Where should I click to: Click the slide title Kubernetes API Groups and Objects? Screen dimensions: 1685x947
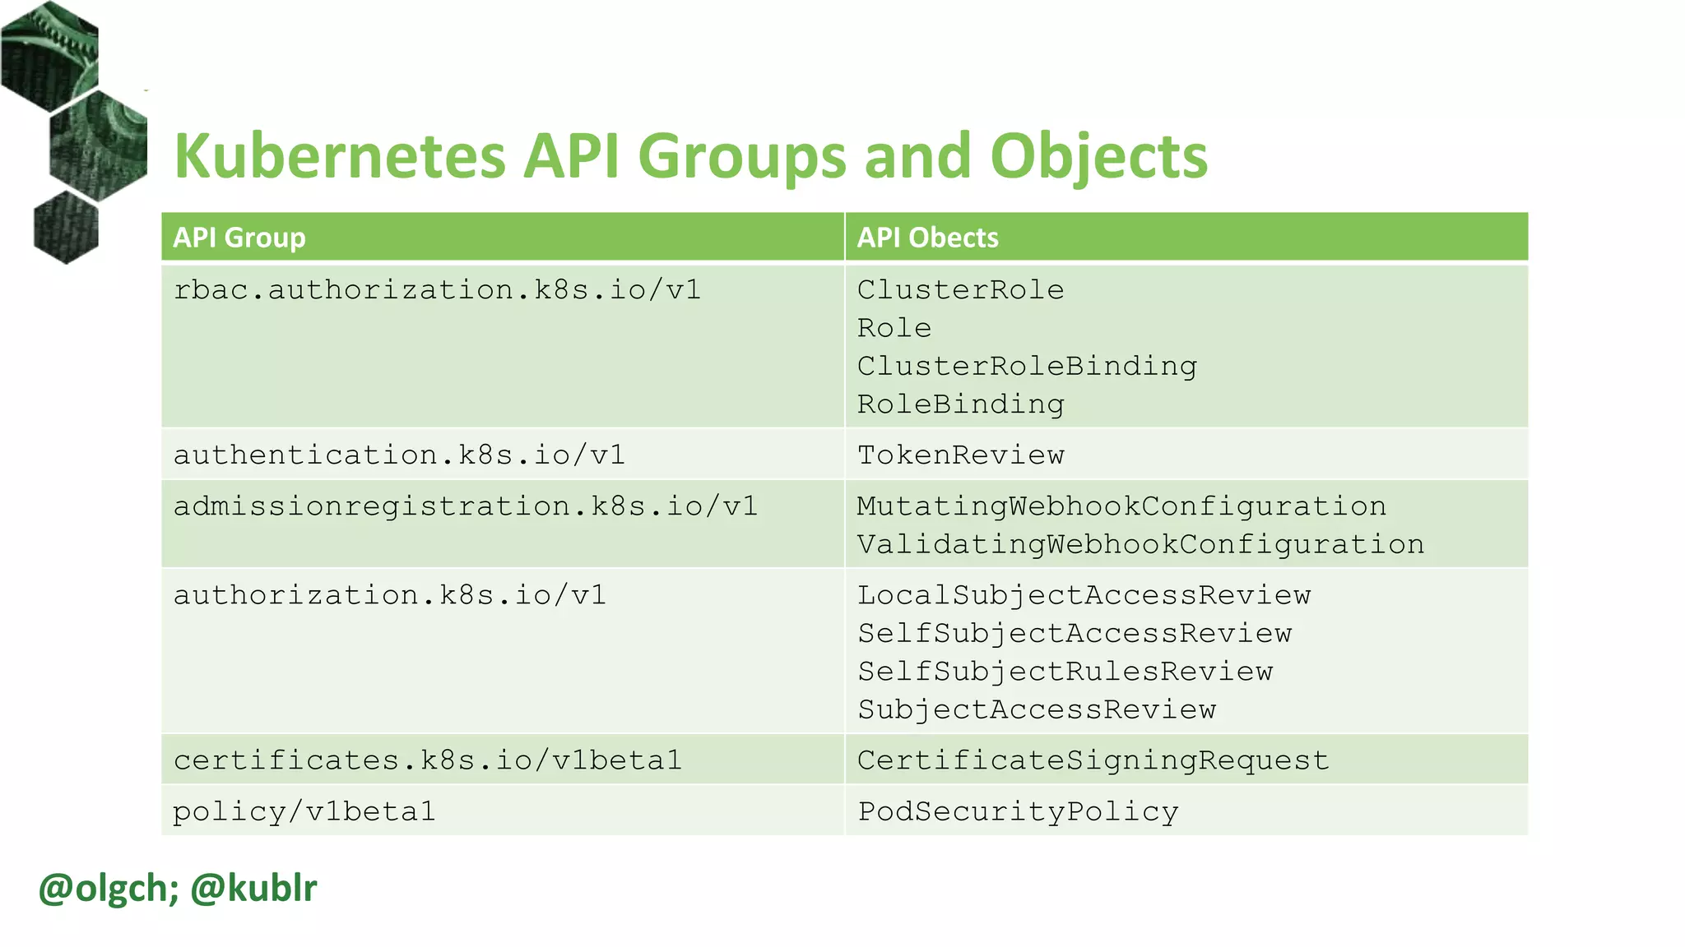690,156
